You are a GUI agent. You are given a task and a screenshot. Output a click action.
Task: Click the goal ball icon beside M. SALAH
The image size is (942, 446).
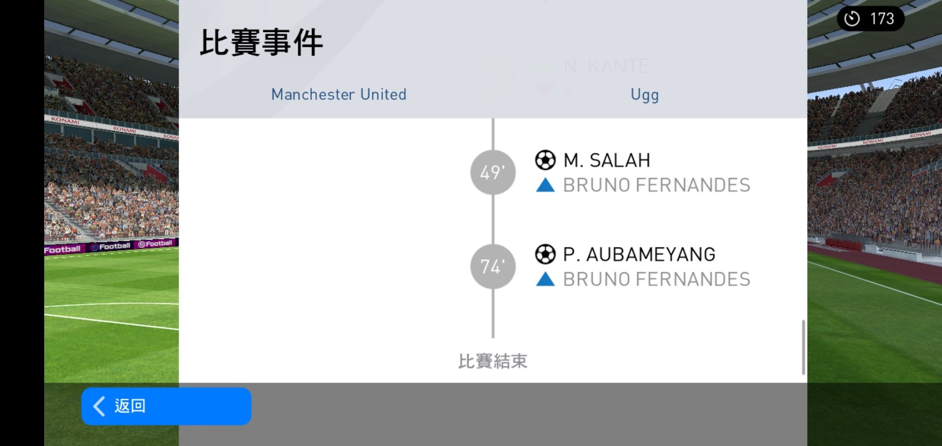545,160
